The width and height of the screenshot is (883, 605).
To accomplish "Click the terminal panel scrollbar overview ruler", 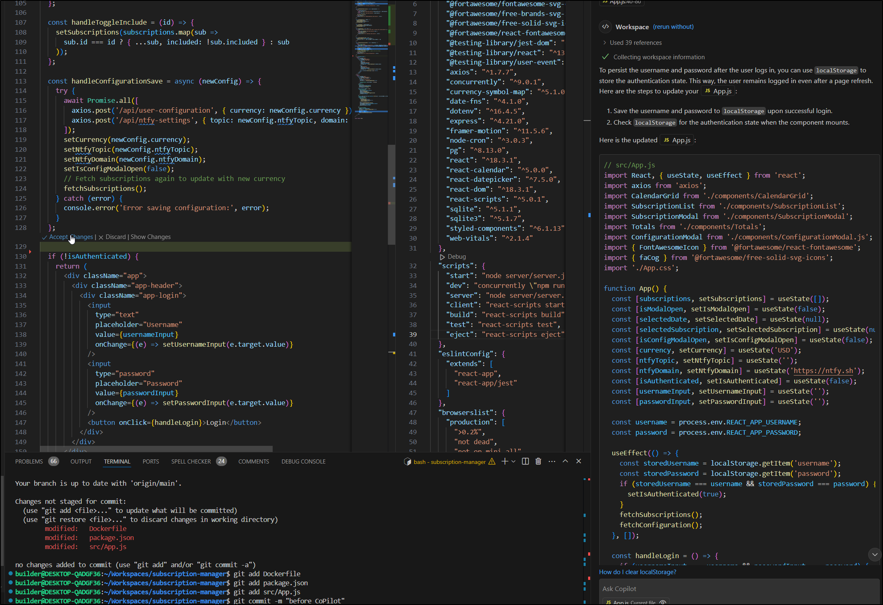I will pyautogui.click(x=587, y=541).
